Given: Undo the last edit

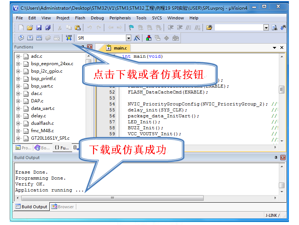Looking at the screenshot, I should point(90,28).
